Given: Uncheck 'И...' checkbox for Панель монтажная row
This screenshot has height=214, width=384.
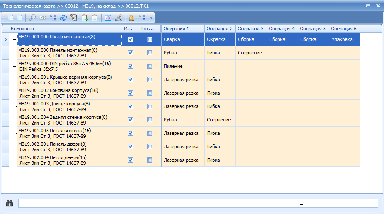Looking at the screenshot, I should click(x=130, y=53).
